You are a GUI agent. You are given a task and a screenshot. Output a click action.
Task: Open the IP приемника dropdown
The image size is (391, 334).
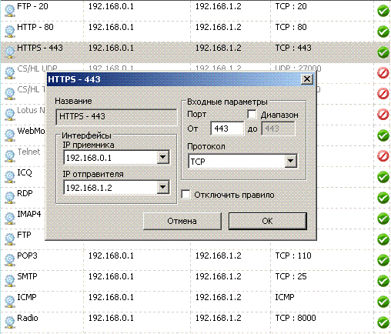tap(163, 157)
